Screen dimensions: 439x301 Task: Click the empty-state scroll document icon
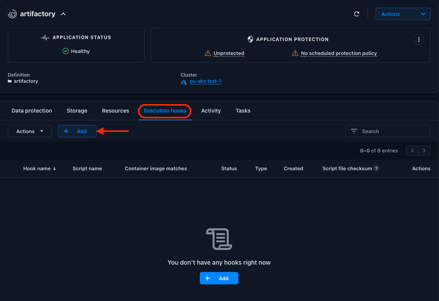pos(219,239)
